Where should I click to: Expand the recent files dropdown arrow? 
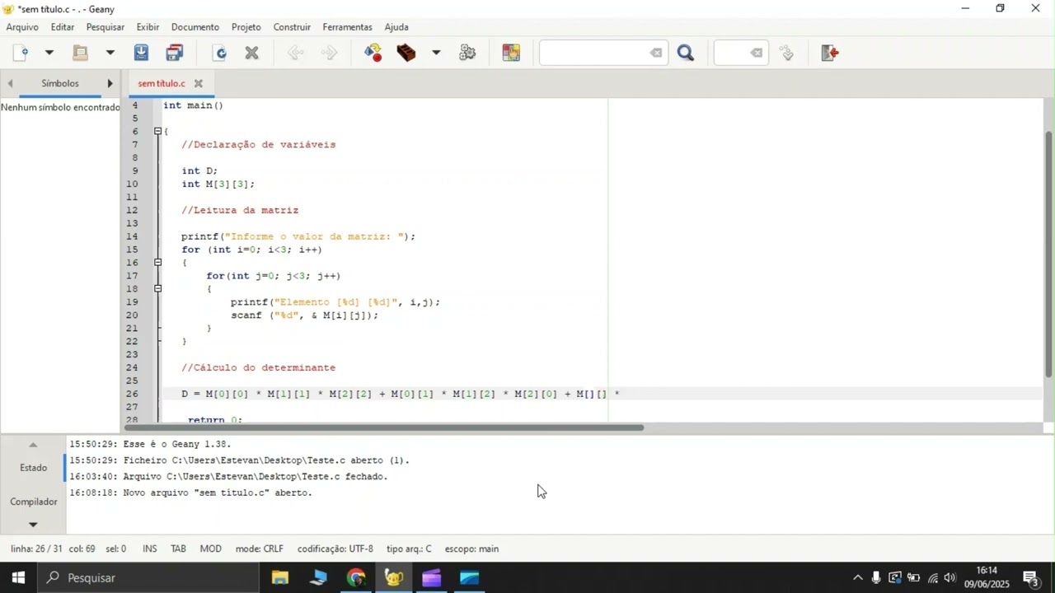(110, 53)
